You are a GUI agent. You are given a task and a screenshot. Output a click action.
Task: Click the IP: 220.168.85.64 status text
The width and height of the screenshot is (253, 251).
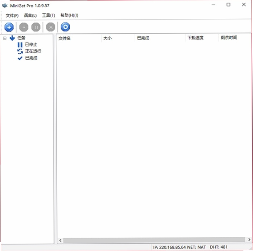(169, 247)
